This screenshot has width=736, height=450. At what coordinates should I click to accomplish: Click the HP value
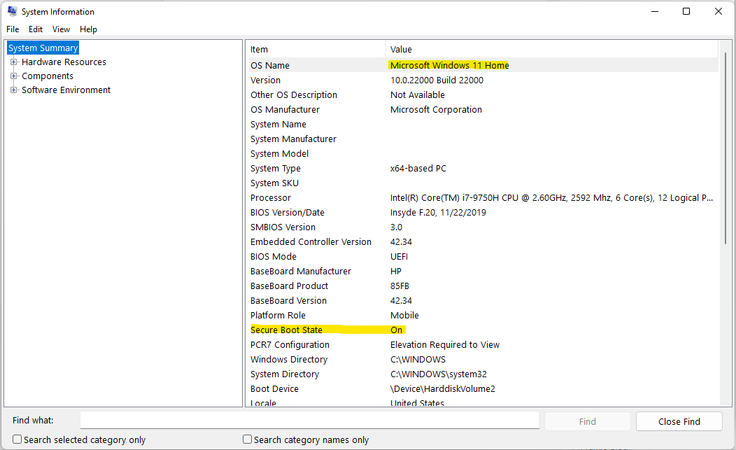coord(396,271)
